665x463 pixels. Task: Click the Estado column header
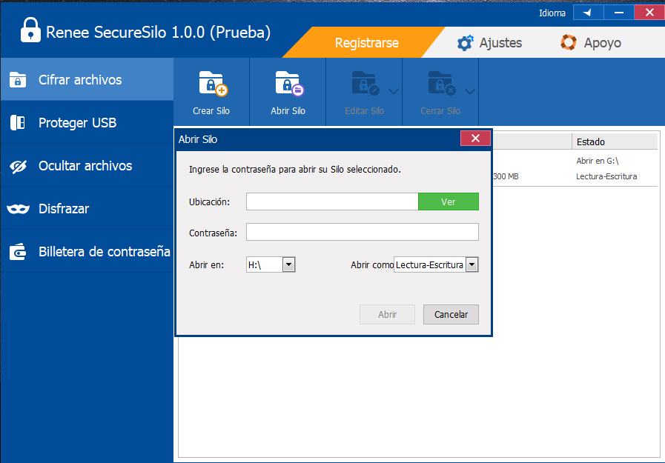(x=615, y=141)
